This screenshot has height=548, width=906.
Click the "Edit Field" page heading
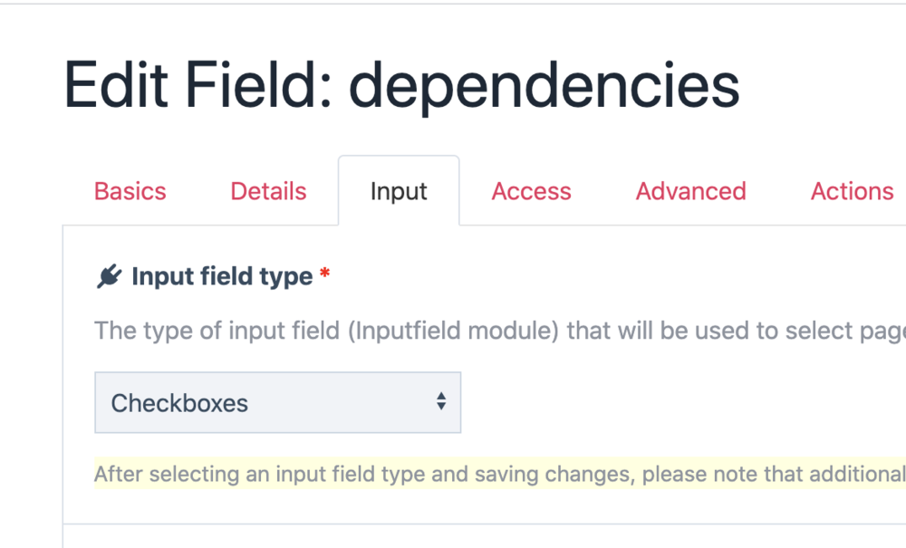pos(196,87)
